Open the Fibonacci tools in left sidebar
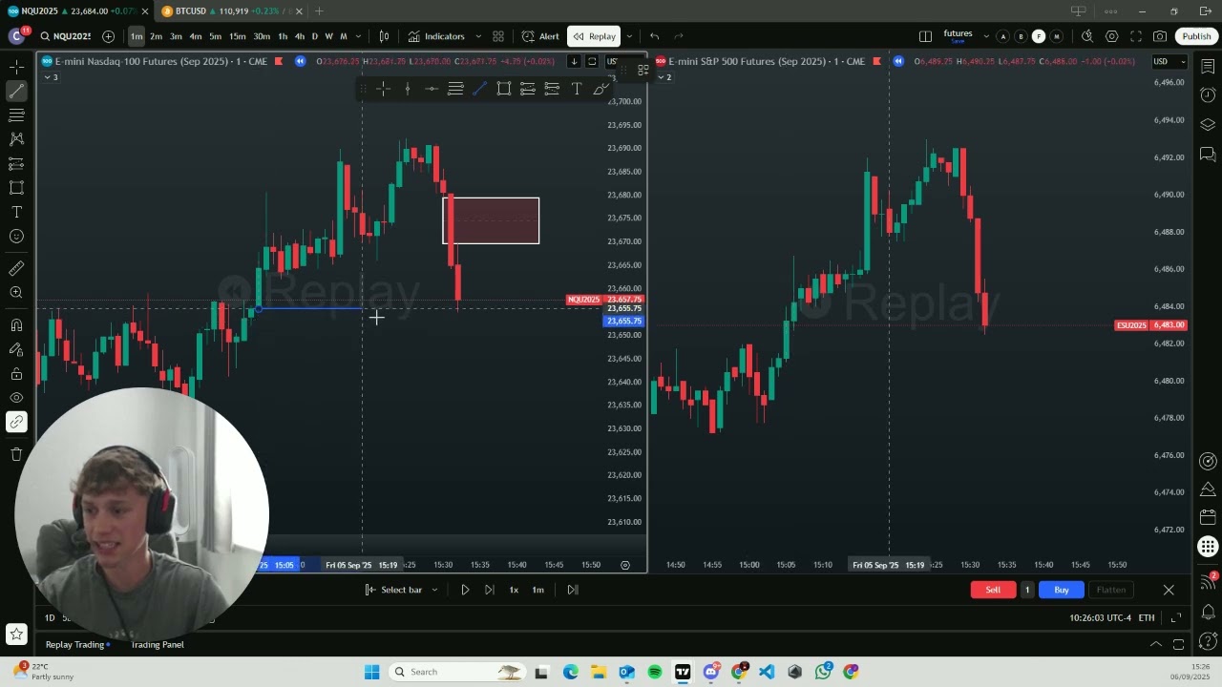Screen dimensions: 1222x687 (x=16, y=115)
